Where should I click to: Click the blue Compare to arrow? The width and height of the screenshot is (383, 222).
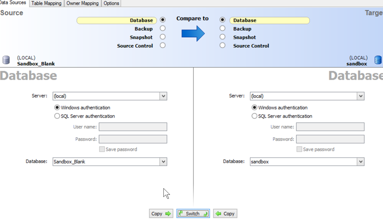[193, 34]
